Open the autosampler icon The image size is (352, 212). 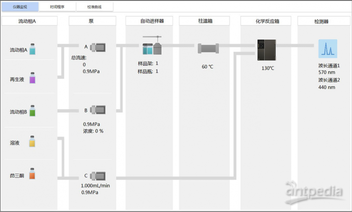(152, 46)
